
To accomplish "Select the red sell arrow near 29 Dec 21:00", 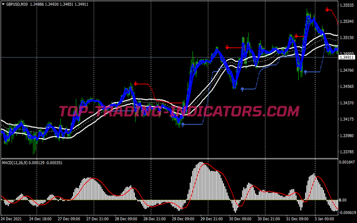I will [x=227, y=47].
